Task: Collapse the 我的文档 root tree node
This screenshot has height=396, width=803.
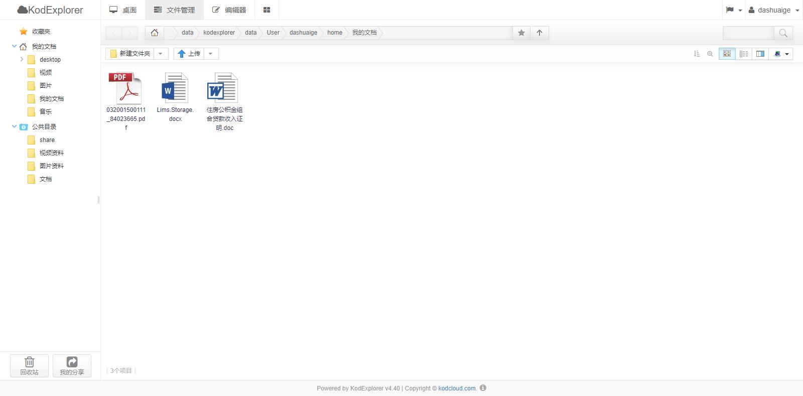Action: click(x=14, y=46)
